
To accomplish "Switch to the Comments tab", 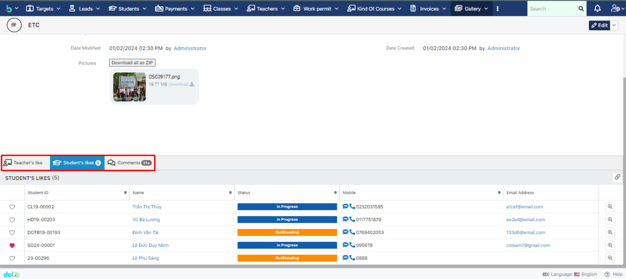I will click(129, 163).
